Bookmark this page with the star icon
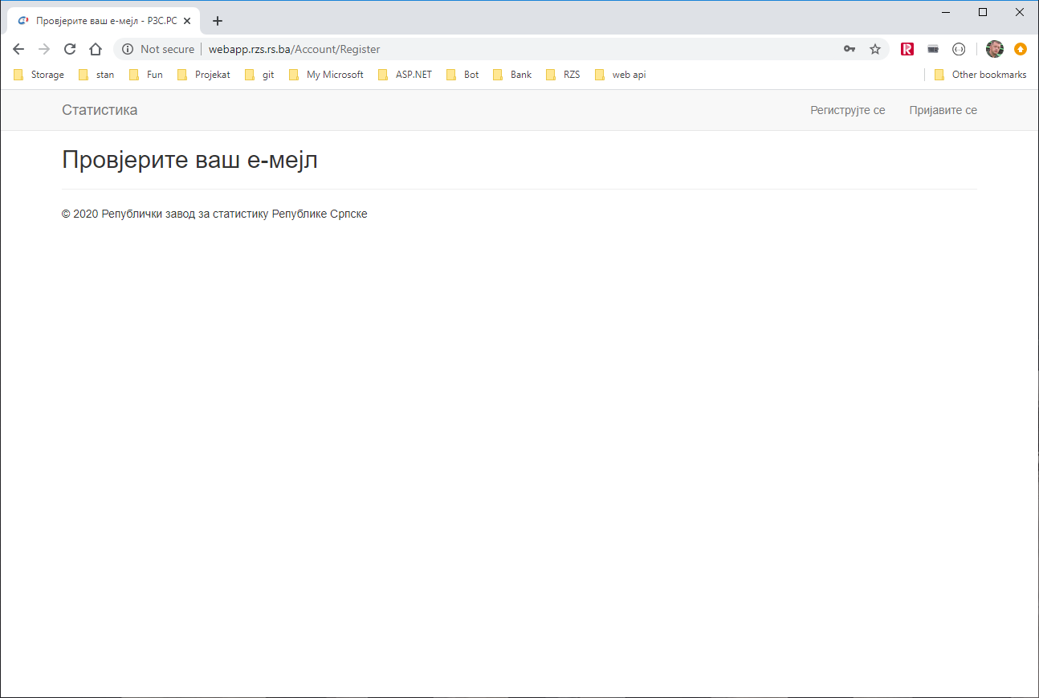 (875, 49)
